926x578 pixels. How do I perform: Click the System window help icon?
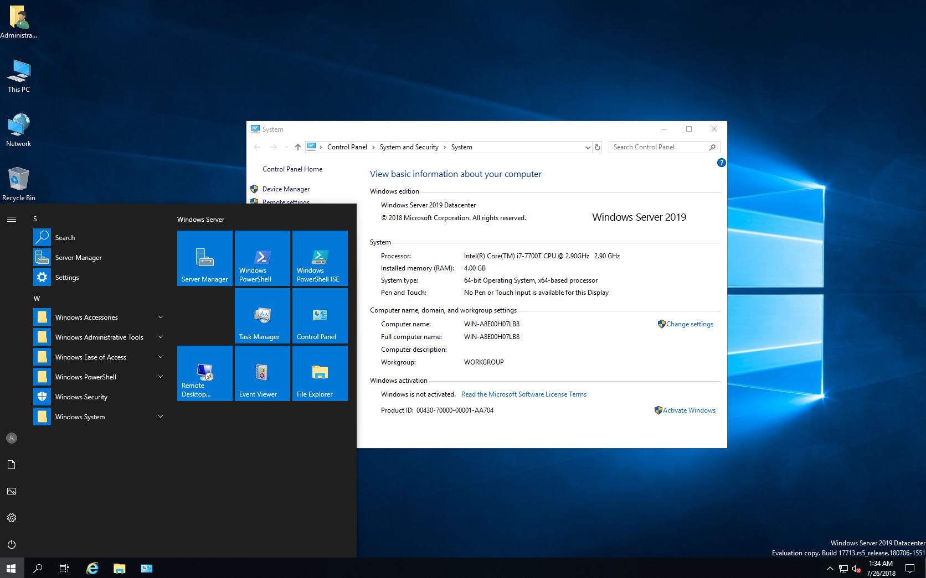(x=721, y=163)
